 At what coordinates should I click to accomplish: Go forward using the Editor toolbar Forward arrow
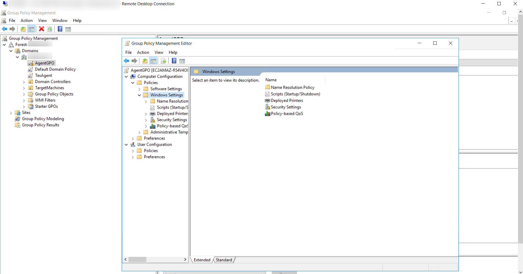point(134,61)
